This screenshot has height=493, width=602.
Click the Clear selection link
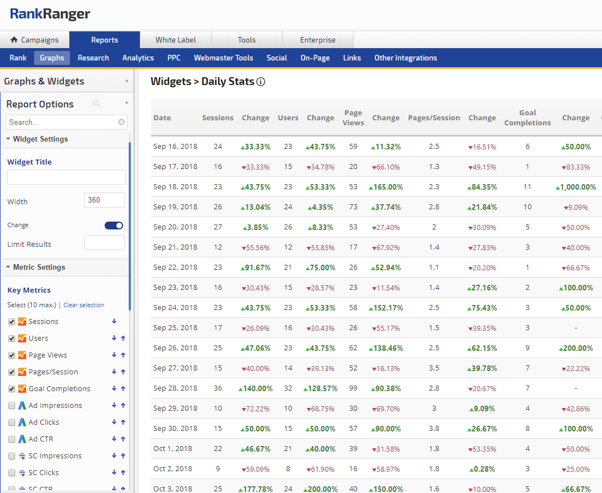tap(83, 305)
